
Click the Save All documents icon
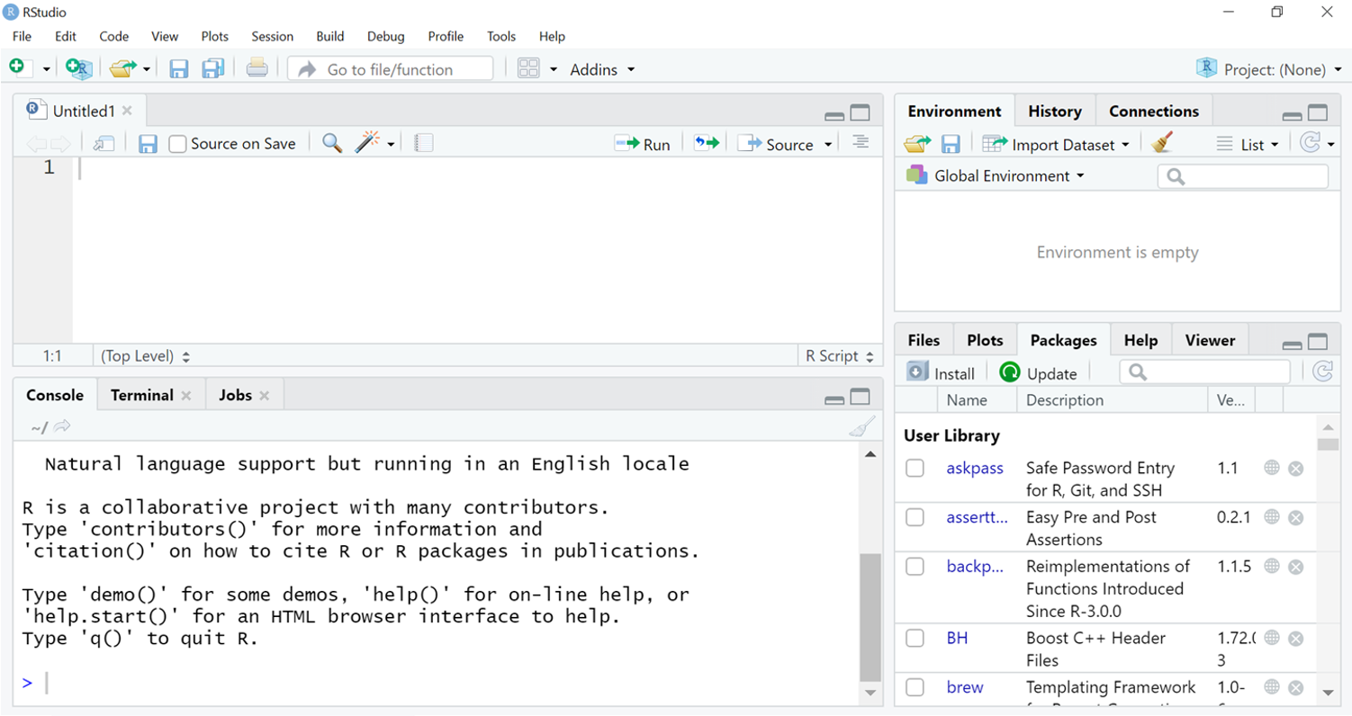click(x=213, y=69)
